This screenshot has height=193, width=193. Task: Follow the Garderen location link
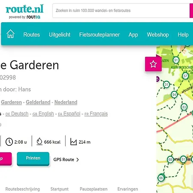11,102
